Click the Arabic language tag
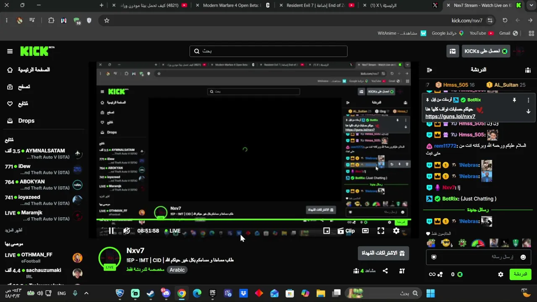 point(177,270)
